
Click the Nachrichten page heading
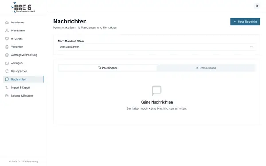pos(70,21)
